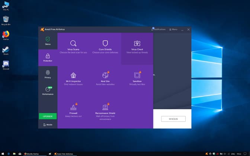Click the RESOLVE button
This screenshot has width=250, height=156.
[x=173, y=119]
